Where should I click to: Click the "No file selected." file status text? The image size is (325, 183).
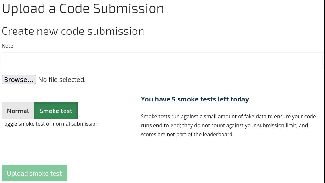click(x=62, y=80)
